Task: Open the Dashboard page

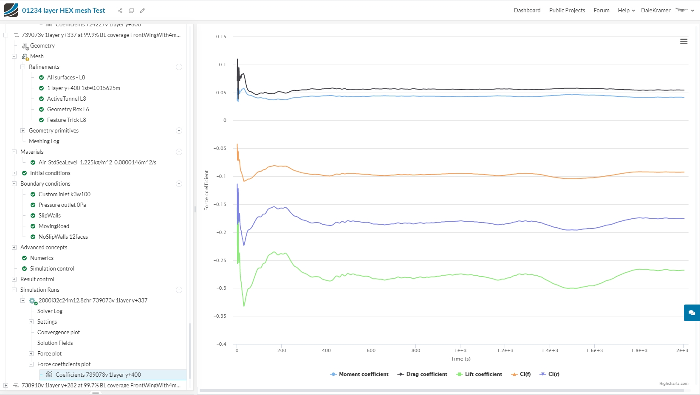Action: 527,11
